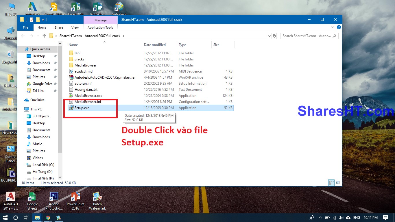Open pinned Desktop under Quick access
This screenshot has height=222, width=395.
click(39, 56)
